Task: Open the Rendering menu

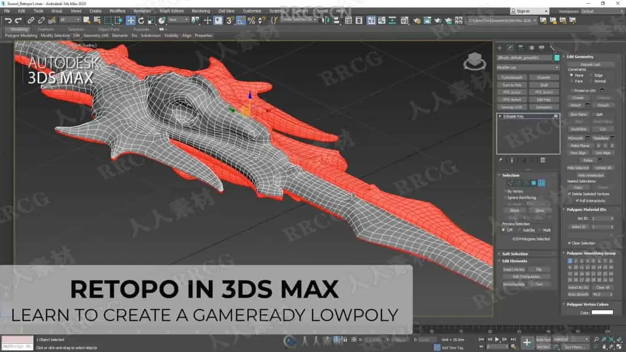Action: click(x=200, y=11)
